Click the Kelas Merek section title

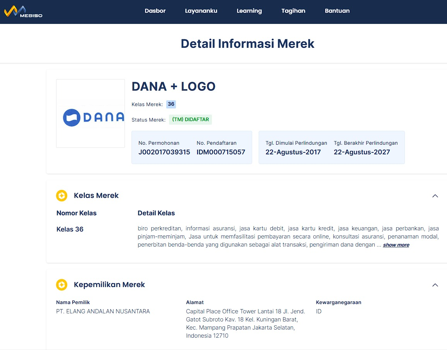pyautogui.click(x=96, y=196)
